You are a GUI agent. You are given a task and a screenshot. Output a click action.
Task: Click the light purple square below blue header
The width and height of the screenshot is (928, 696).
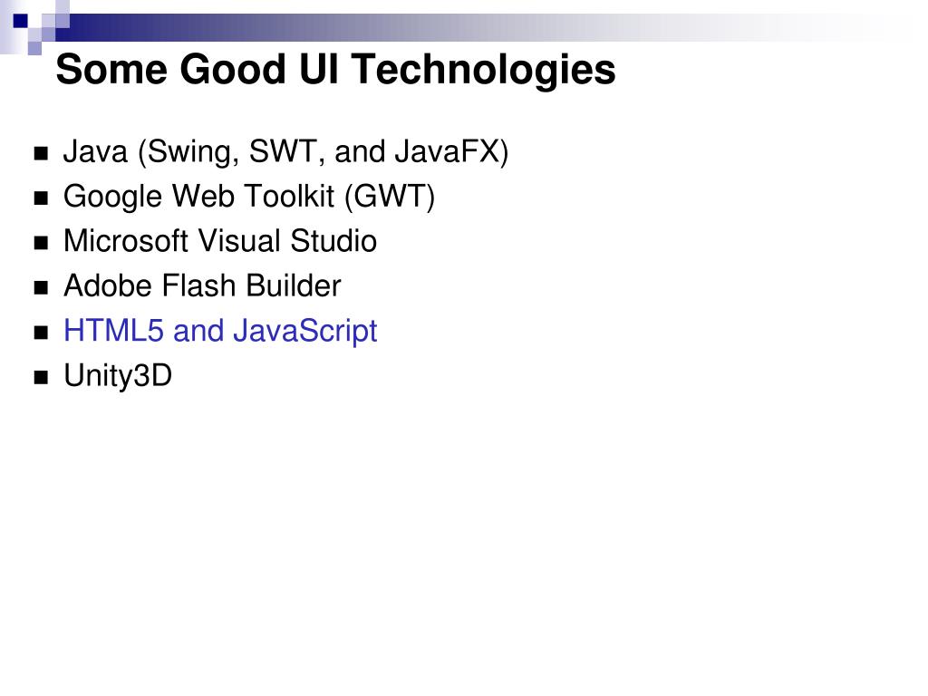pos(34,48)
